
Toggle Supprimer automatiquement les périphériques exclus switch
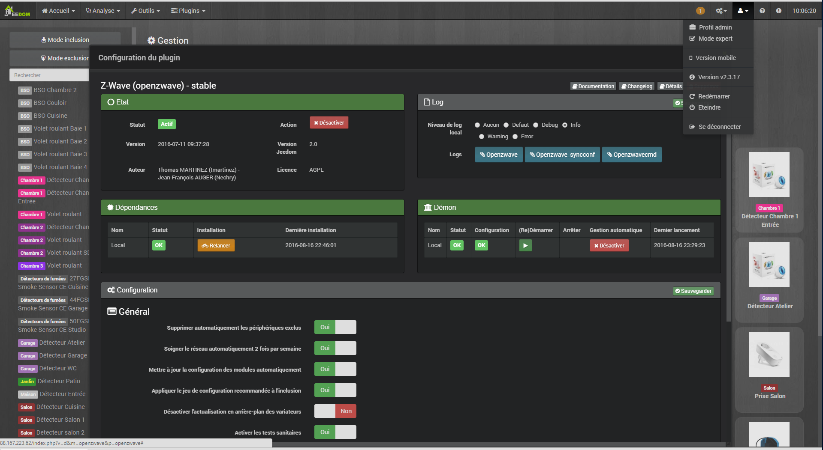335,327
